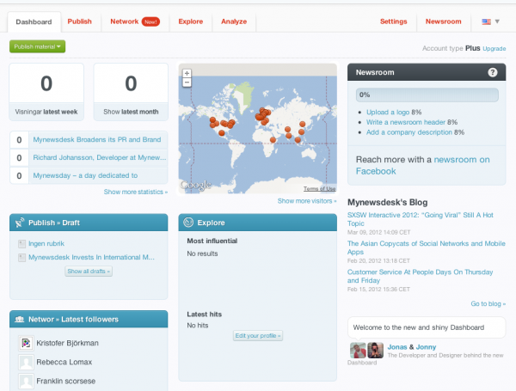Click the Ingen rubrik draft icon
516x391 pixels.
pos(21,244)
